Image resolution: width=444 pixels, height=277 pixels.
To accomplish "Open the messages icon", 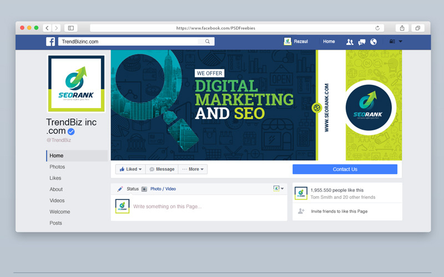I will click(x=362, y=42).
